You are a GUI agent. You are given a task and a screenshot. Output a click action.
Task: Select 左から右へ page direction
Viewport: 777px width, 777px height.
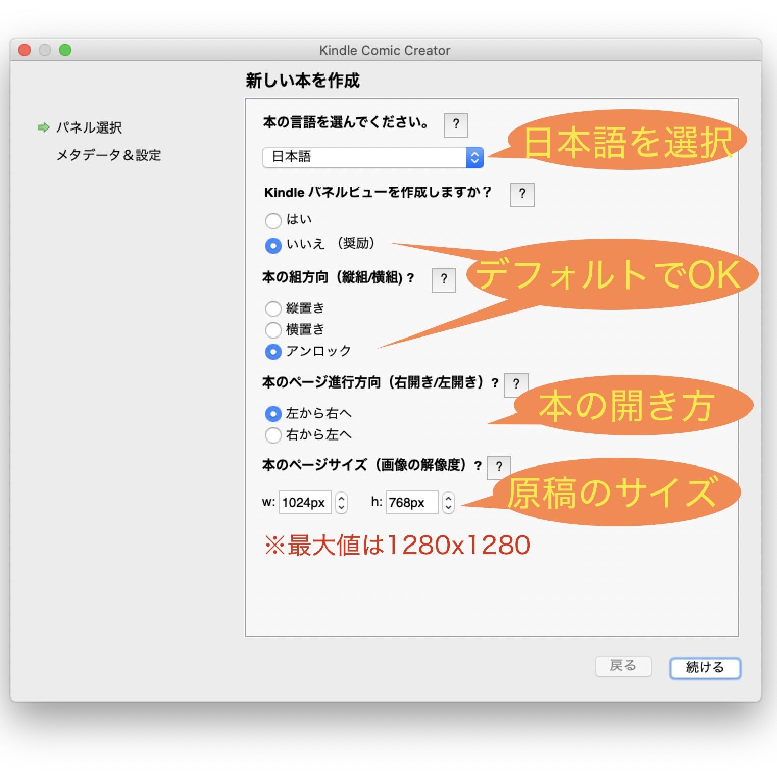273,413
